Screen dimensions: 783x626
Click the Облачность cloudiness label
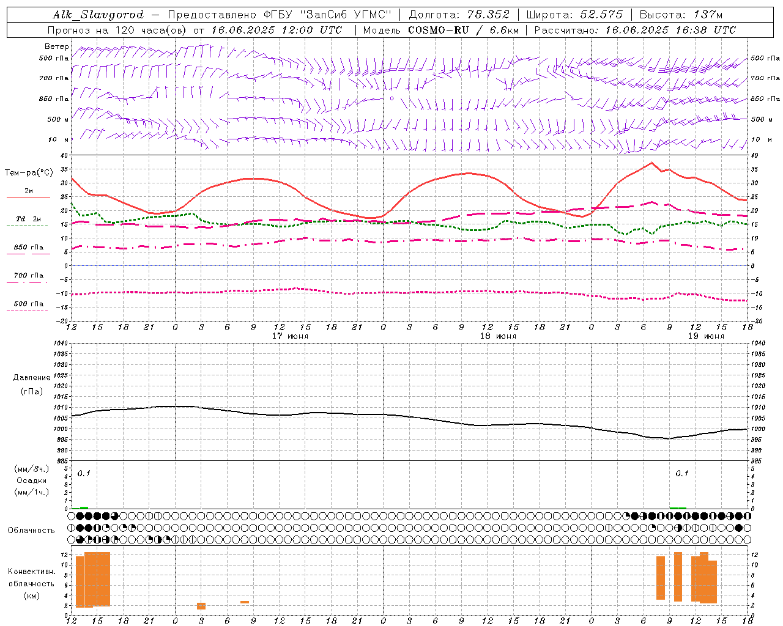(31, 531)
